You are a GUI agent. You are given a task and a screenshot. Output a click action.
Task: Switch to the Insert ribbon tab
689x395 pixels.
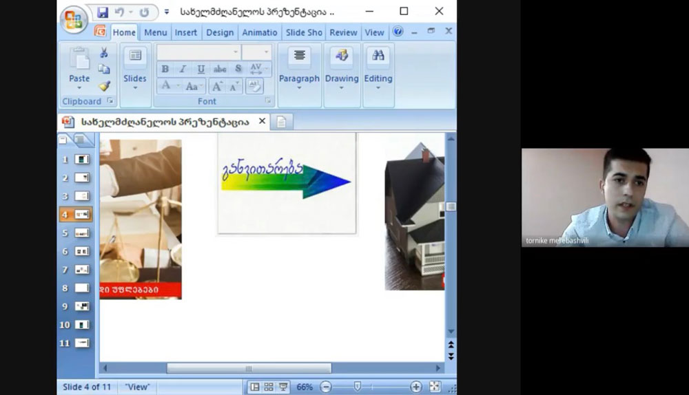click(186, 32)
